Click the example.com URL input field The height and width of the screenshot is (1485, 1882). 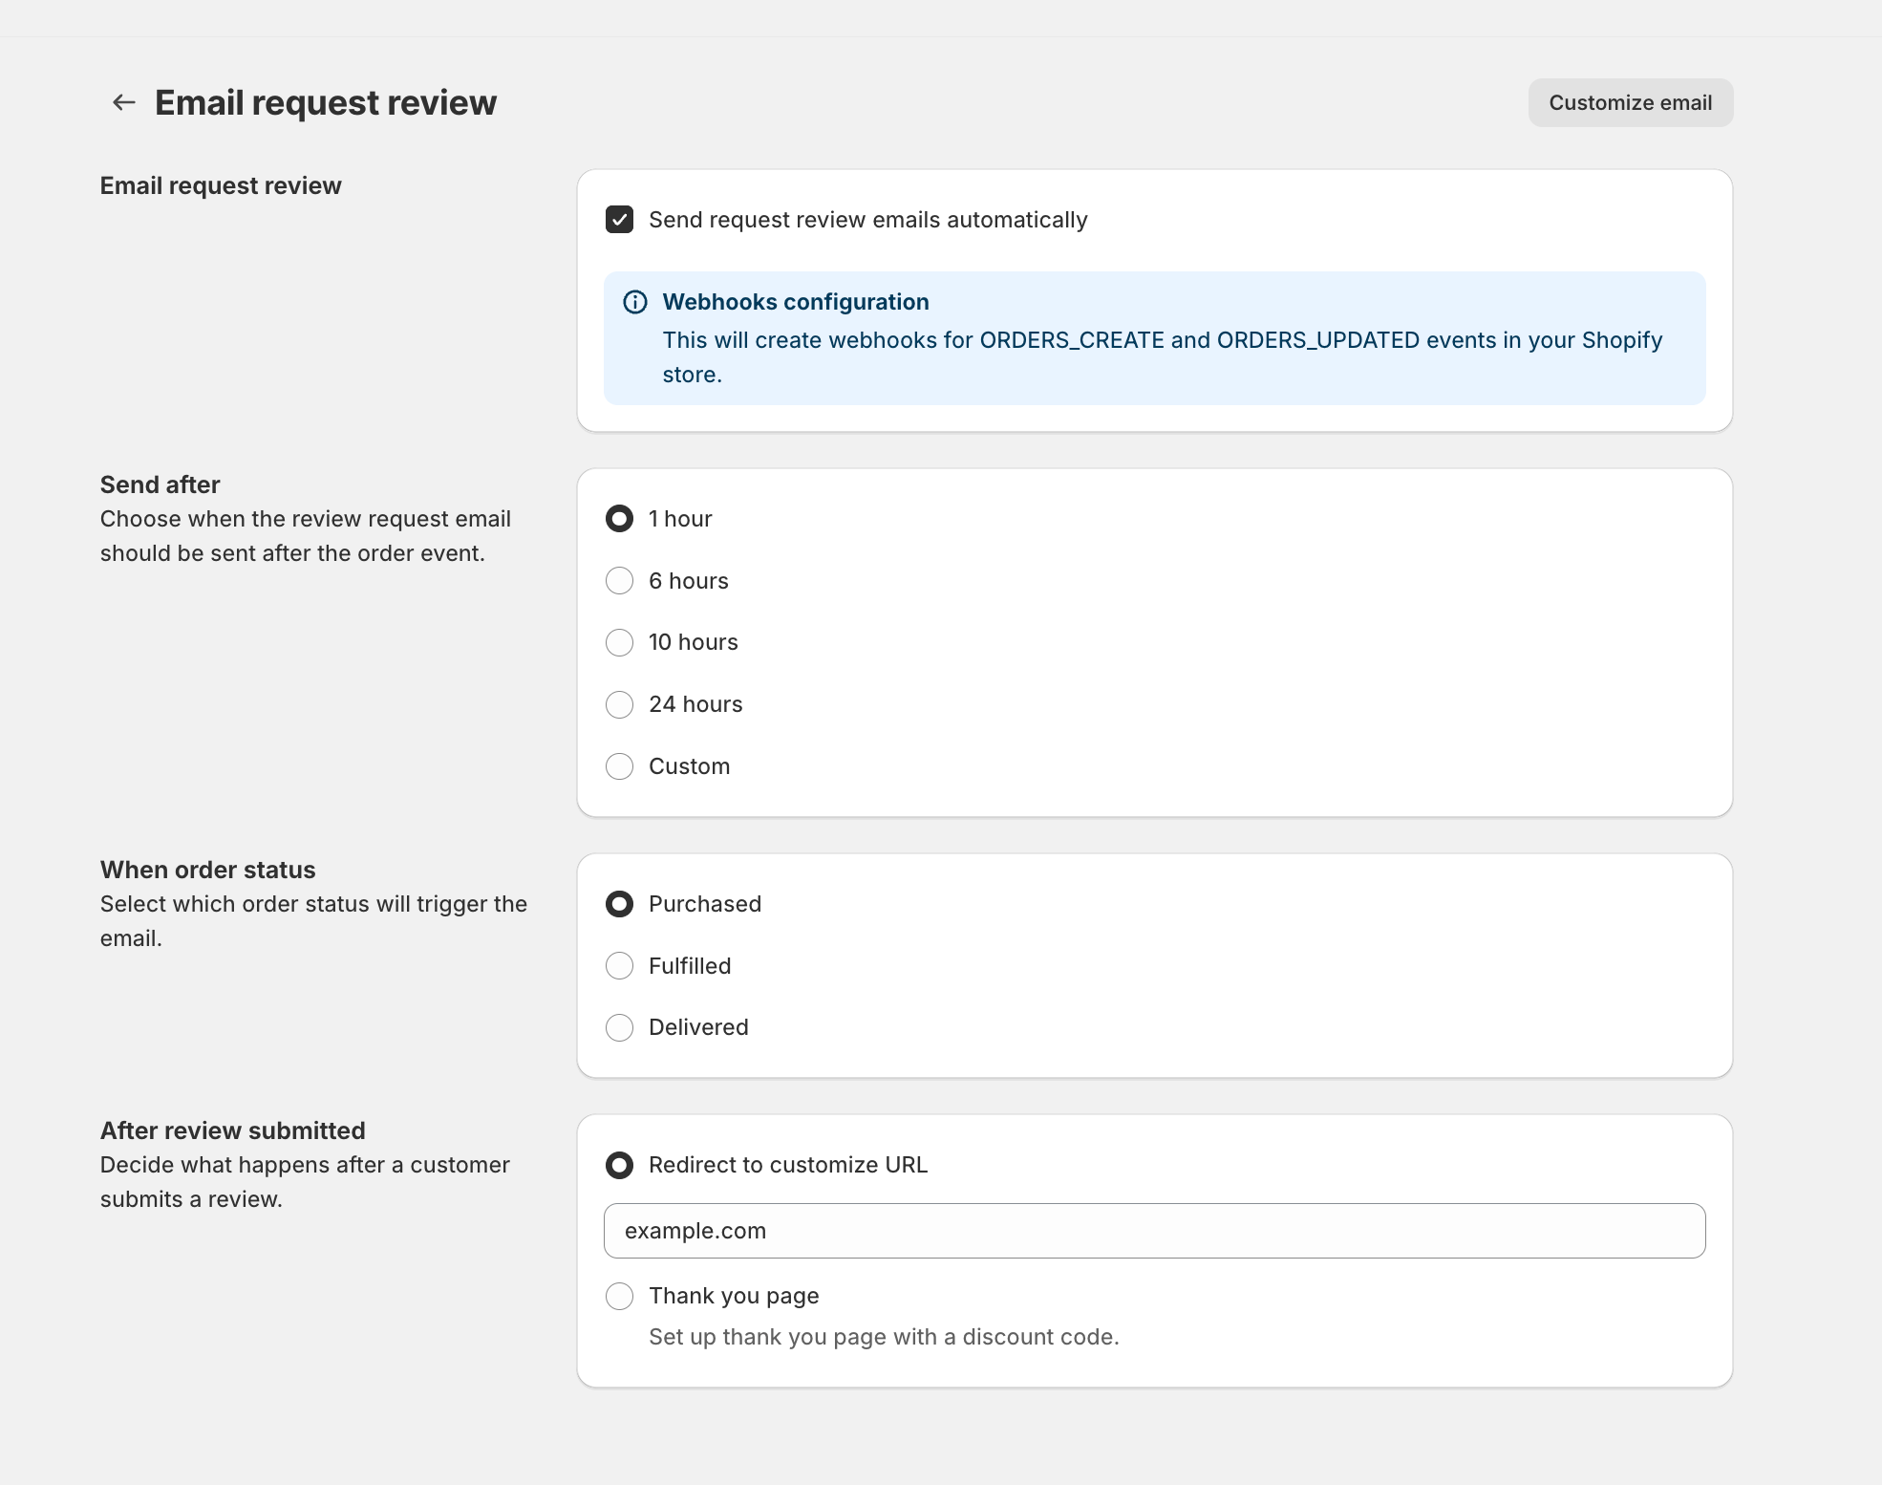[1154, 1231]
